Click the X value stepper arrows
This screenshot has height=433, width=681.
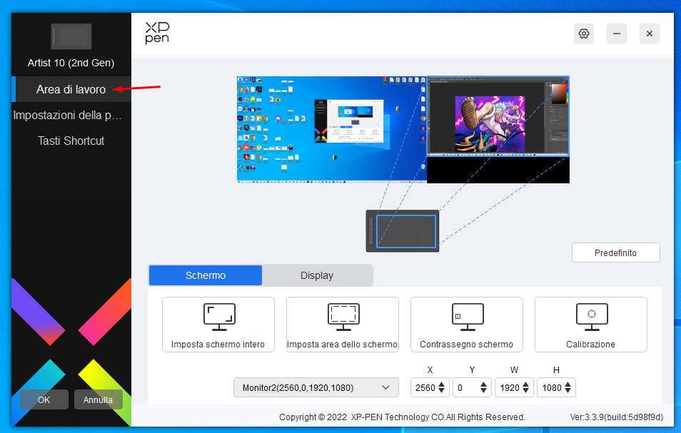441,387
